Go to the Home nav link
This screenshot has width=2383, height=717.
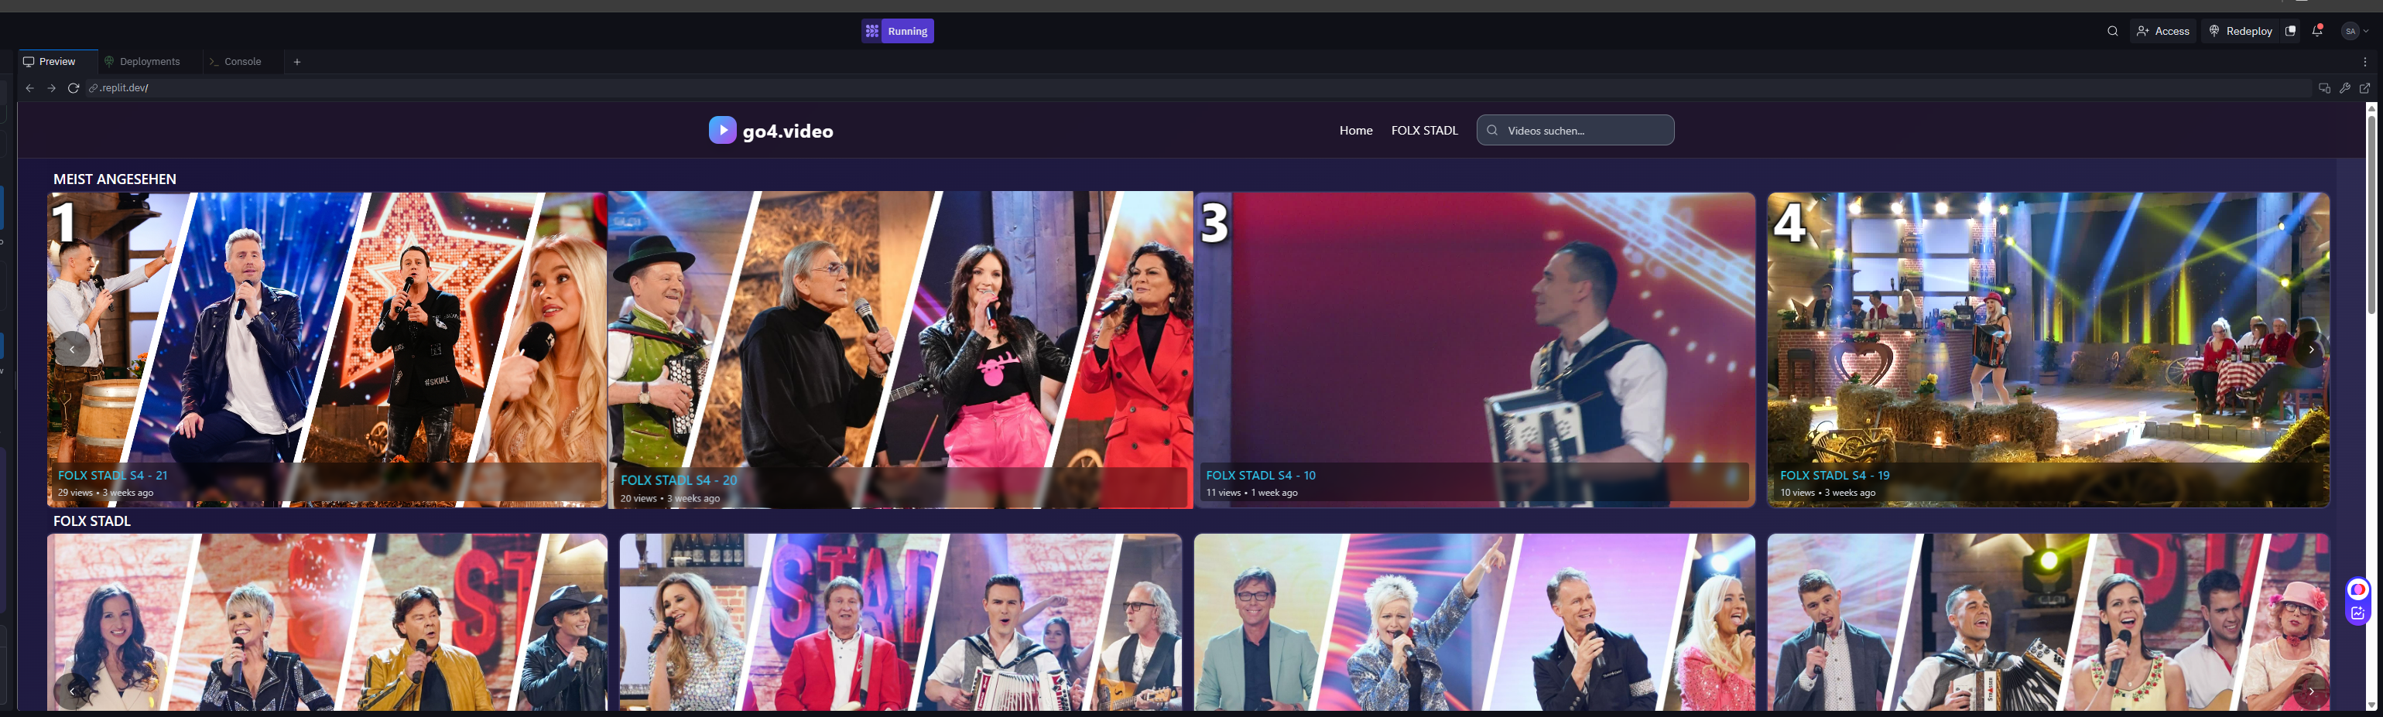[x=1355, y=130]
